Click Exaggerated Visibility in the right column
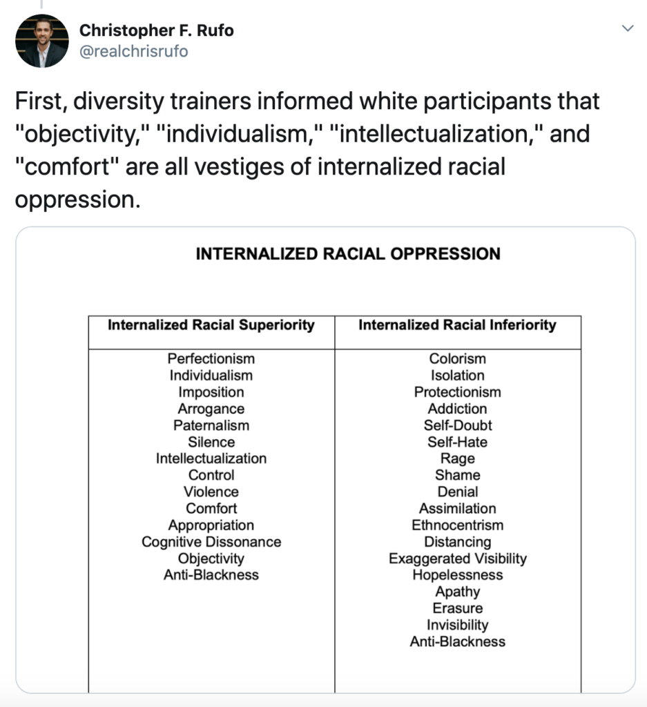The height and width of the screenshot is (707, 647). [x=458, y=558]
